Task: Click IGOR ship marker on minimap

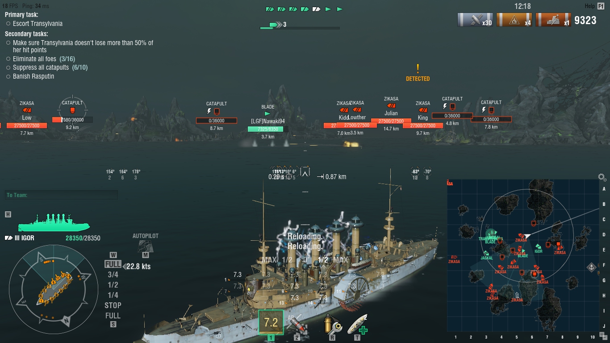Action: point(538,247)
